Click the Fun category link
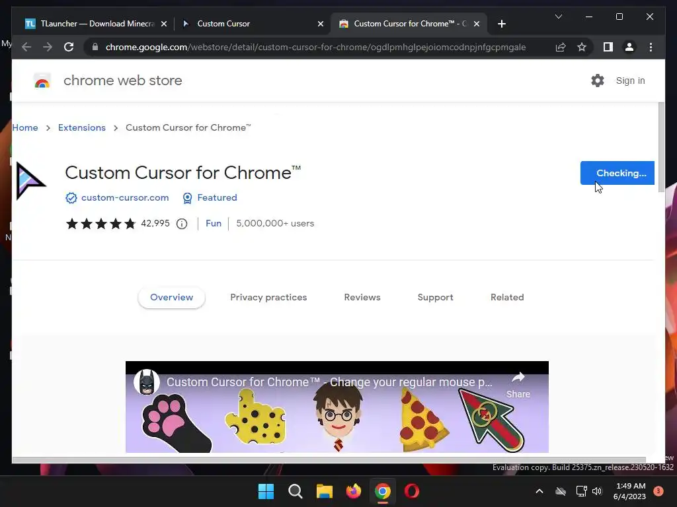 pyautogui.click(x=214, y=224)
